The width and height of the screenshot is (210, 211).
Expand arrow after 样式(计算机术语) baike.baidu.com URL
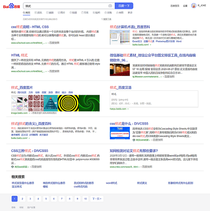(x=151, y=45)
